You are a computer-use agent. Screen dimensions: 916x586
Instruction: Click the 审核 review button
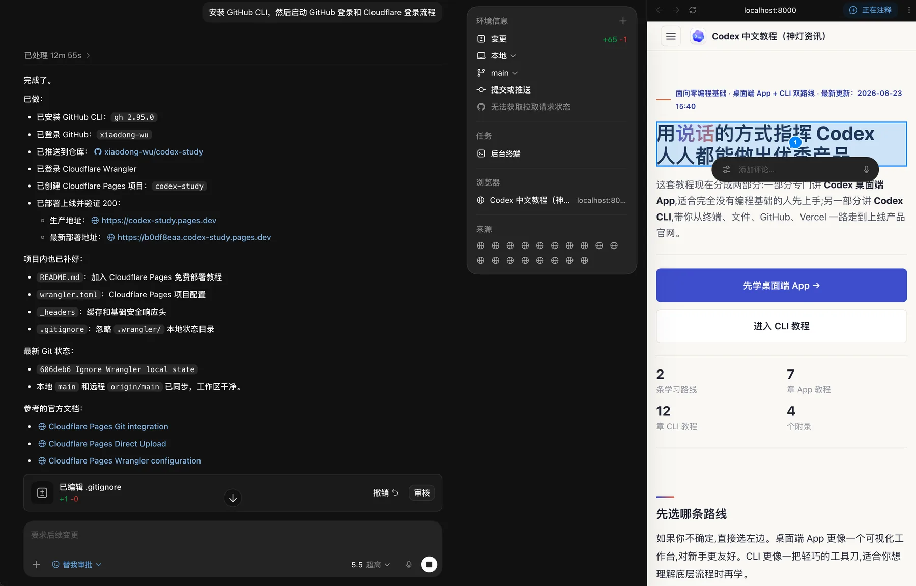tap(422, 493)
